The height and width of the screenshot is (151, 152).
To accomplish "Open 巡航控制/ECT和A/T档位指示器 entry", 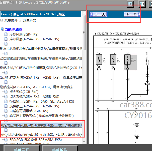I will click(x=41, y=68).
